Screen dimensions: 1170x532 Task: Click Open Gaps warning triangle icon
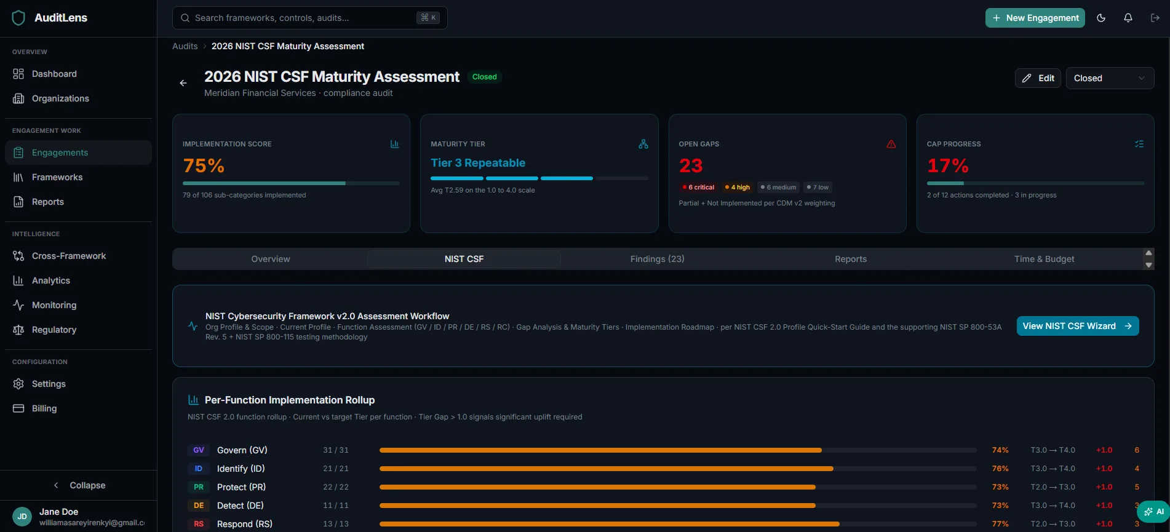click(x=891, y=144)
